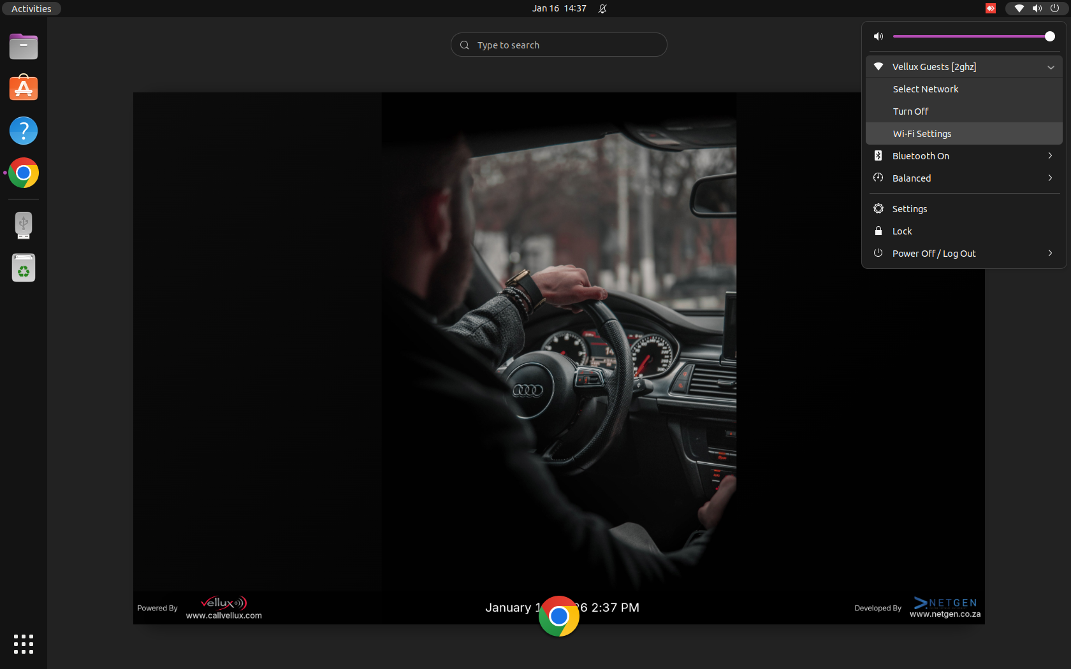Collapse the Vellux Guests network submenu
Image resolution: width=1071 pixels, height=669 pixels.
(1051, 67)
